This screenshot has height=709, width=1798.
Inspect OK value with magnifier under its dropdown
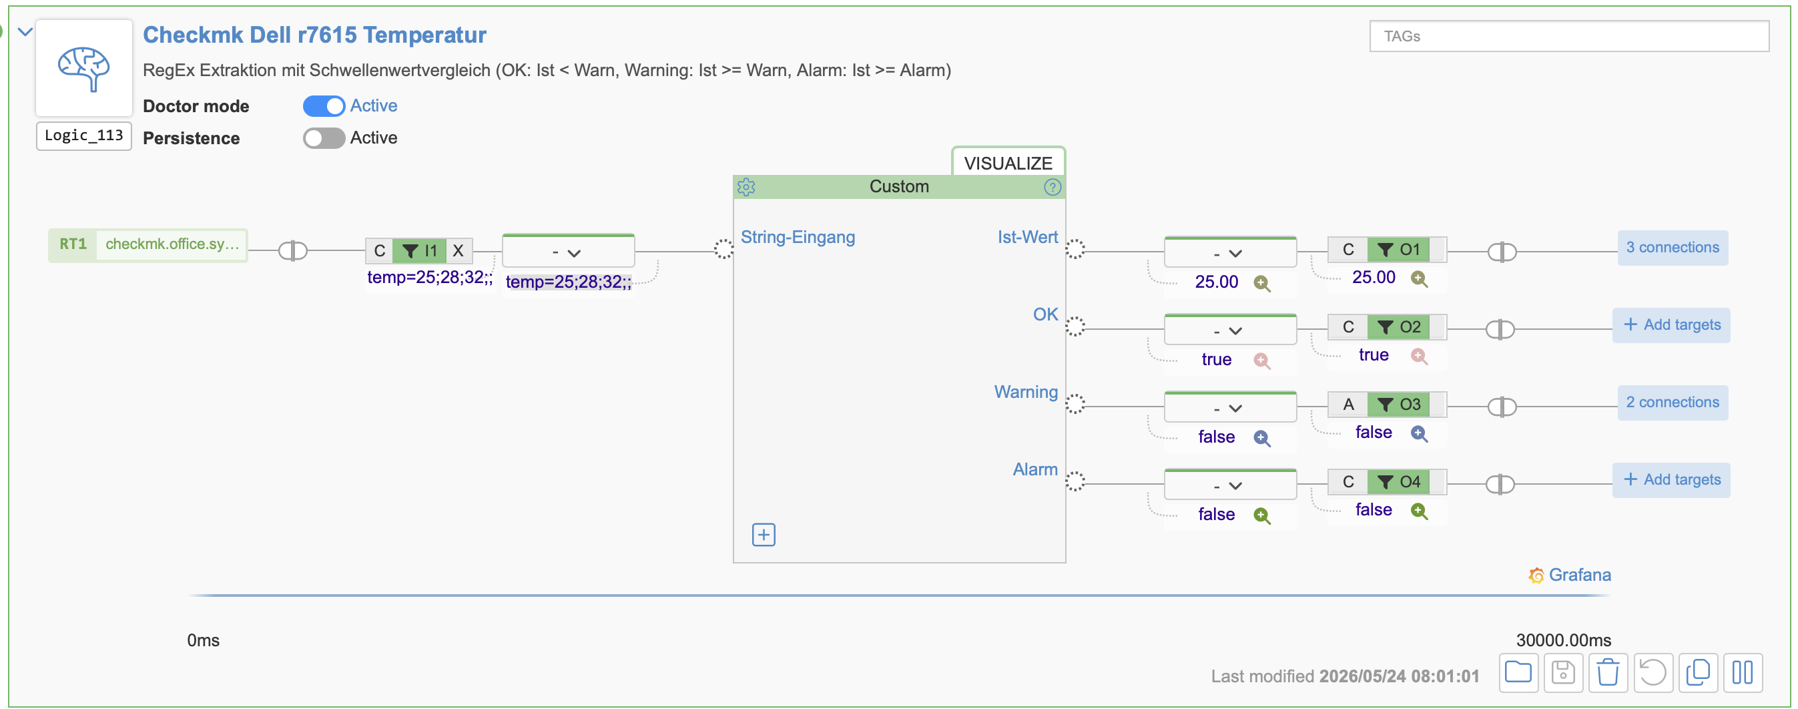[1261, 361]
